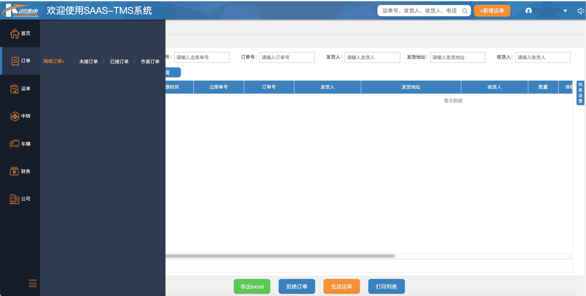Click the Vehicles (车辆) truck icon

coord(15,144)
